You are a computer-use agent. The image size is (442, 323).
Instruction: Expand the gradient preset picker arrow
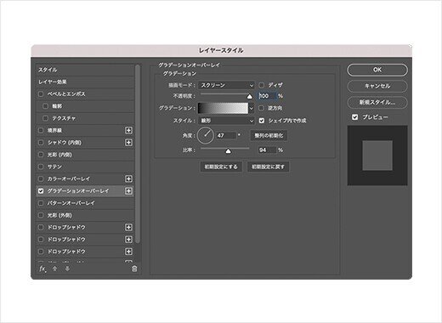(252, 108)
